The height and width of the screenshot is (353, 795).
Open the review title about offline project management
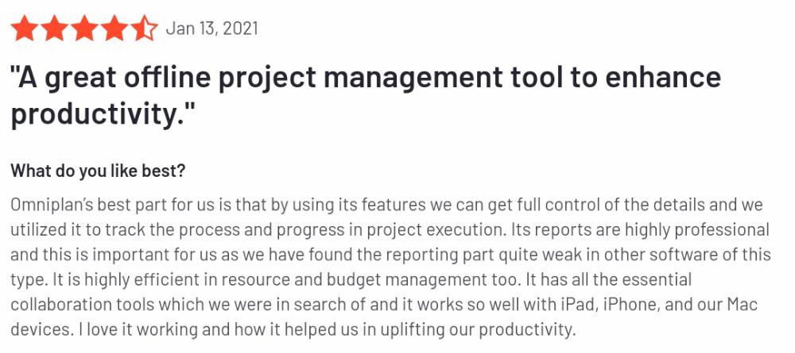[366, 96]
